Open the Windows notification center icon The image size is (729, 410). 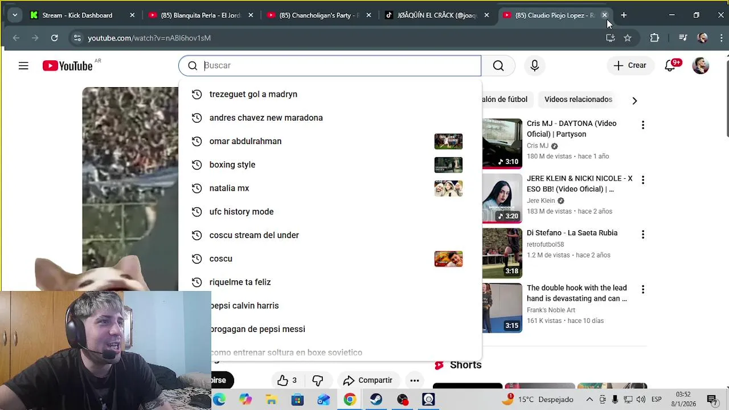pyautogui.click(x=711, y=399)
